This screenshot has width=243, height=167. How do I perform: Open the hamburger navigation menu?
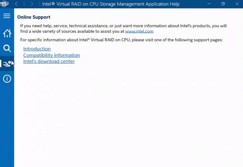click(7, 16)
